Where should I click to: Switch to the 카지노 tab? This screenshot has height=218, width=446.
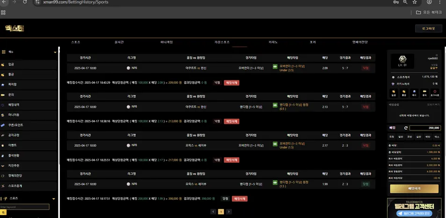pyautogui.click(x=273, y=42)
